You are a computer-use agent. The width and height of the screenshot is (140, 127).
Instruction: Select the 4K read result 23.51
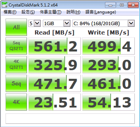(55, 102)
